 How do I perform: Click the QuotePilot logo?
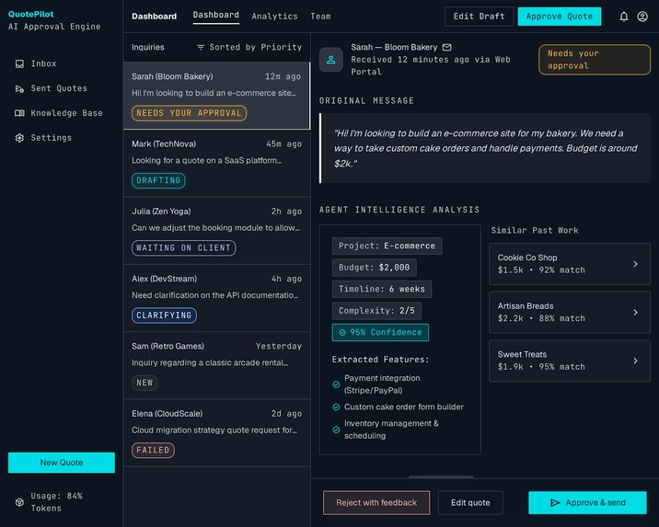click(31, 14)
